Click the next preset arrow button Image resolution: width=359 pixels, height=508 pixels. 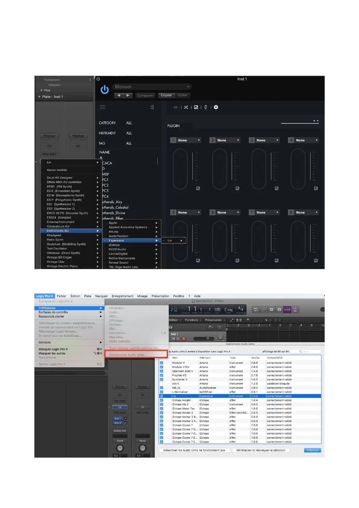tap(128, 95)
